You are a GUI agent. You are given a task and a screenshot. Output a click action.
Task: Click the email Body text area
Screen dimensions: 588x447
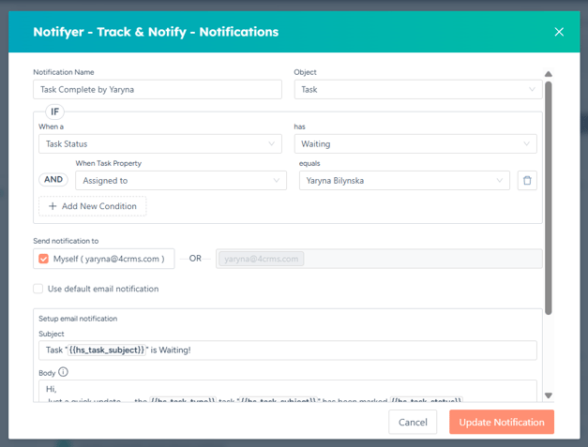click(x=288, y=391)
